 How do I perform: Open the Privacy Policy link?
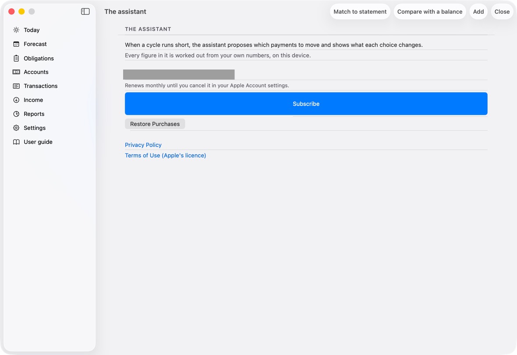click(x=143, y=145)
